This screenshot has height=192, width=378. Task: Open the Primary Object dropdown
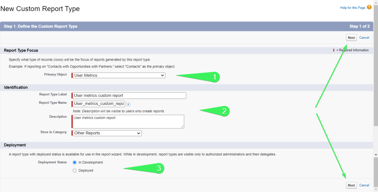(x=119, y=75)
